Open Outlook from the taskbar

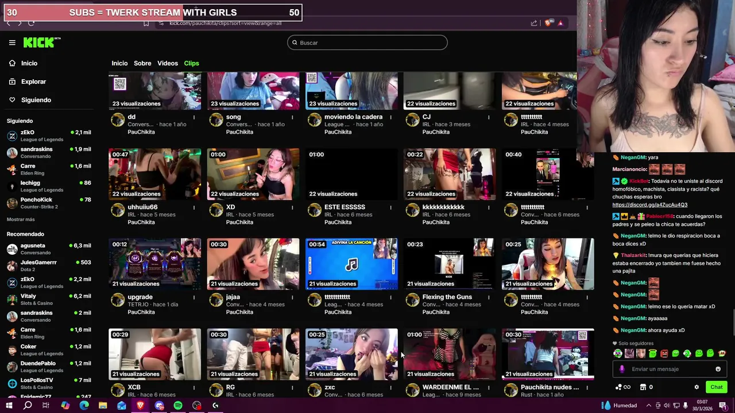[121, 406]
